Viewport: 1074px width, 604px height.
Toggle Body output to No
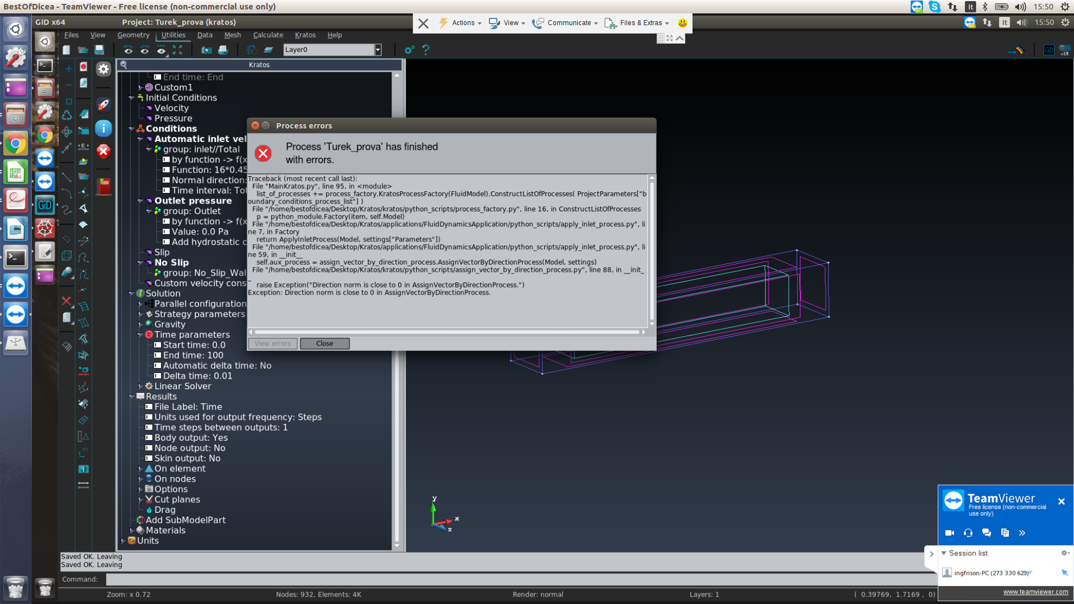tap(191, 437)
